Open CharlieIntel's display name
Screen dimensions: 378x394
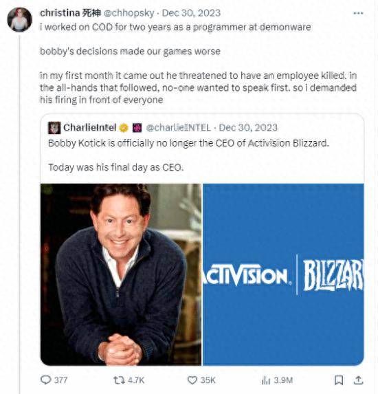[89, 128]
